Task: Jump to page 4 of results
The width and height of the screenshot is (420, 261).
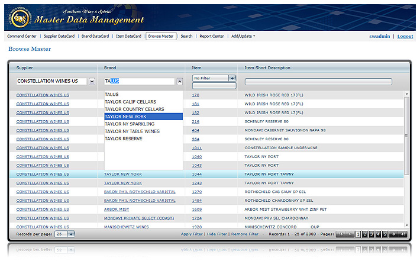Action: pyautogui.click(x=378, y=234)
